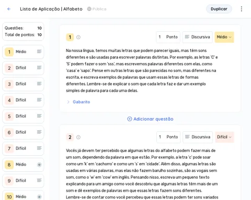Click the points field of question 1
This screenshot has height=200, width=251.
point(168,37)
